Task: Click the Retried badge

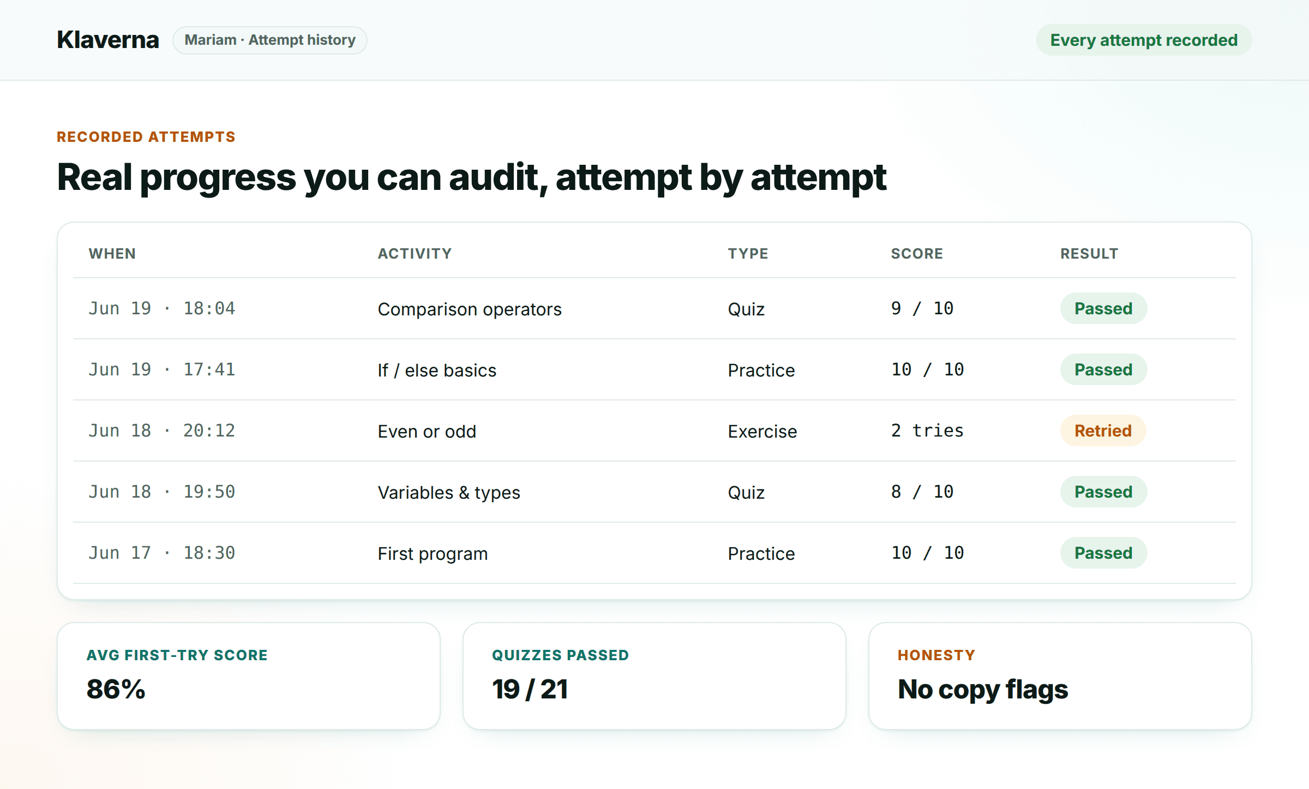Action: pyautogui.click(x=1103, y=431)
